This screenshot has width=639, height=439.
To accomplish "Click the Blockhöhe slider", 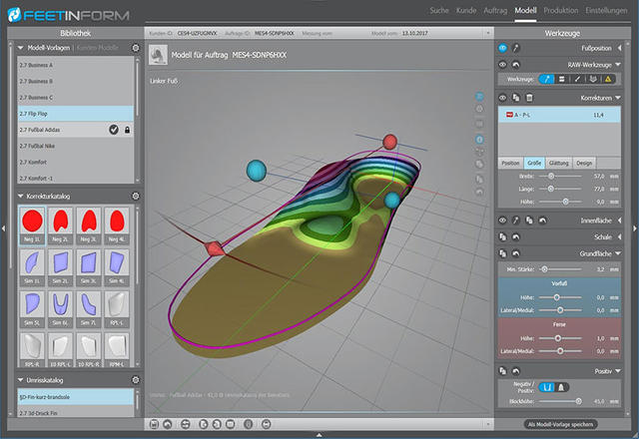I will tap(559, 402).
